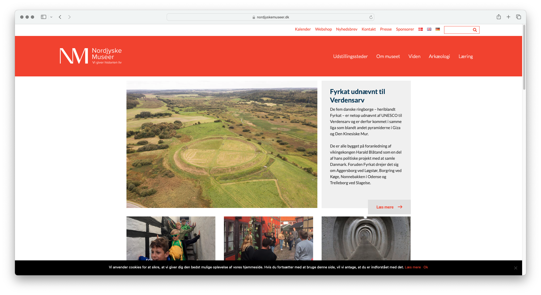Image resolution: width=541 pixels, height=295 pixels.
Task: Click the Fyrkat udnævnt til Verdensarv heading
Action: click(358, 96)
